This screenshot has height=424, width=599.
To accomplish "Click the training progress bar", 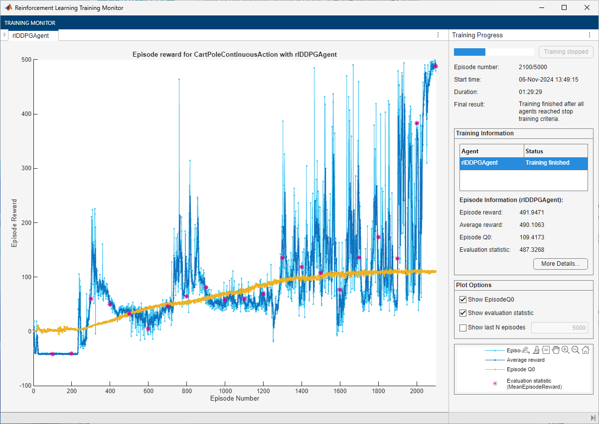I will click(x=493, y=52).
